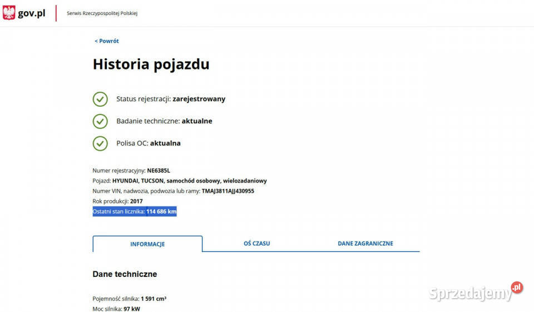Screen dimensions: 534x312
Task: Click the VIN number TMAJ3811AJJ430955
Action: pos(228,191)
